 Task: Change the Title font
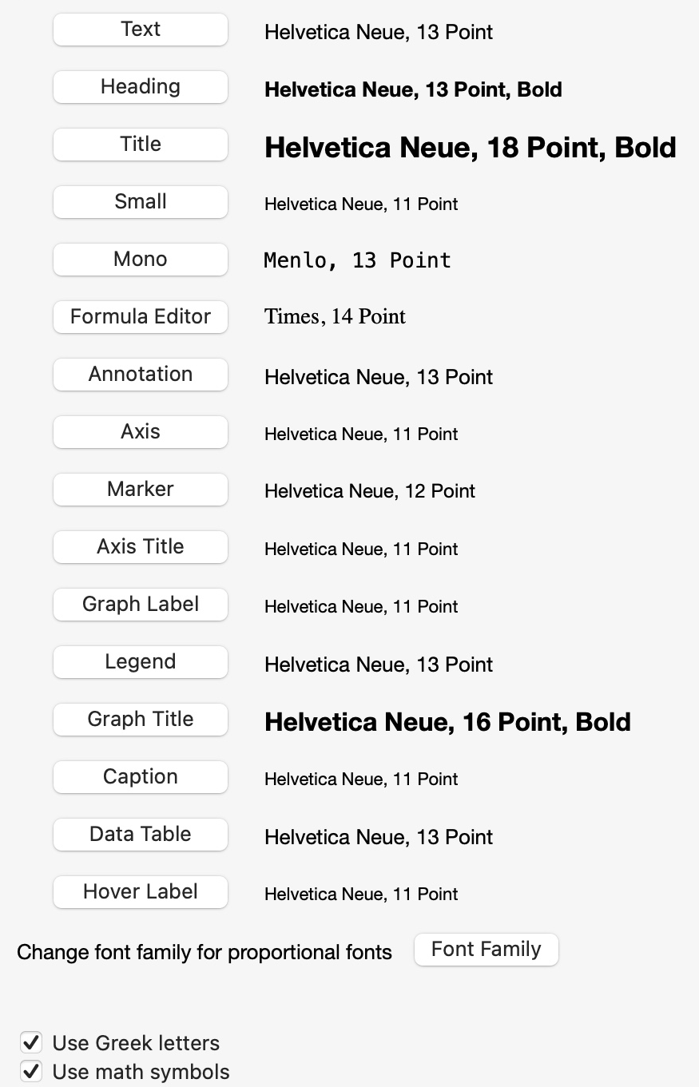[141, 145]
